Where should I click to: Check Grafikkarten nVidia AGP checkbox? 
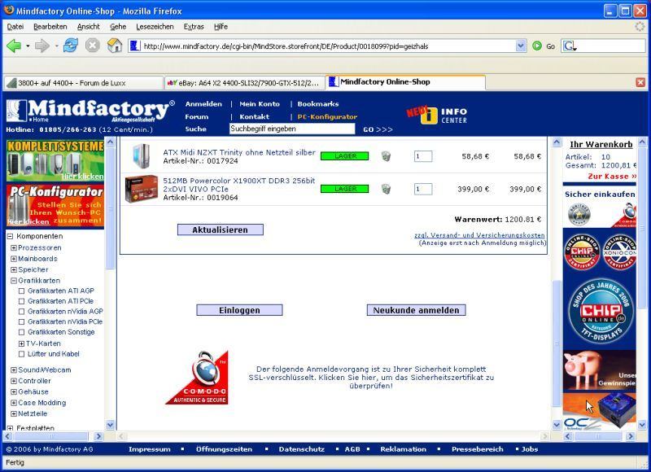pos(22,312)
